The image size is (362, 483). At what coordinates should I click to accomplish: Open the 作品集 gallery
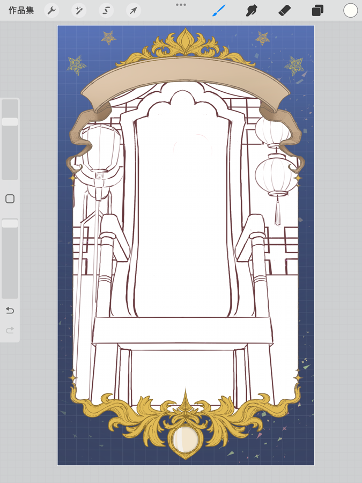click(x=21, y=11)
